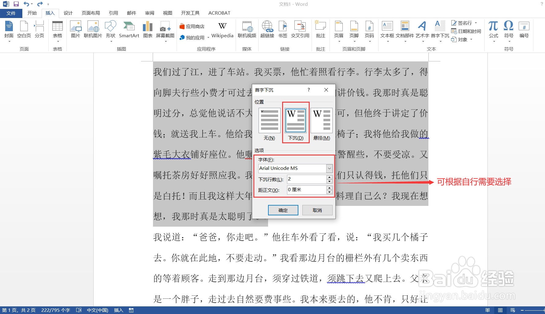
Task: Confirm drop cap with 确定 button
Action: tap(283, 210)
